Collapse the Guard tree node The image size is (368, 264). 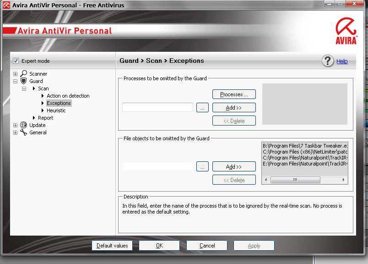click(x=15, y=81)
